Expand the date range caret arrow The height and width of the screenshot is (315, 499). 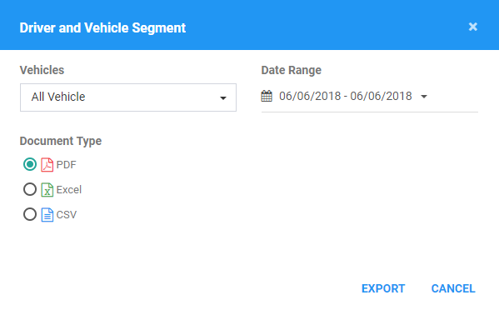pos(424,96)
